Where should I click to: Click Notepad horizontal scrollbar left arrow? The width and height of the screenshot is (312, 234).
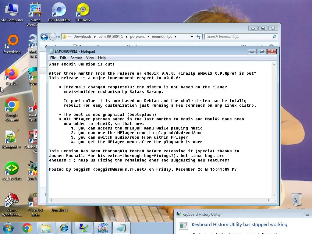51,200
